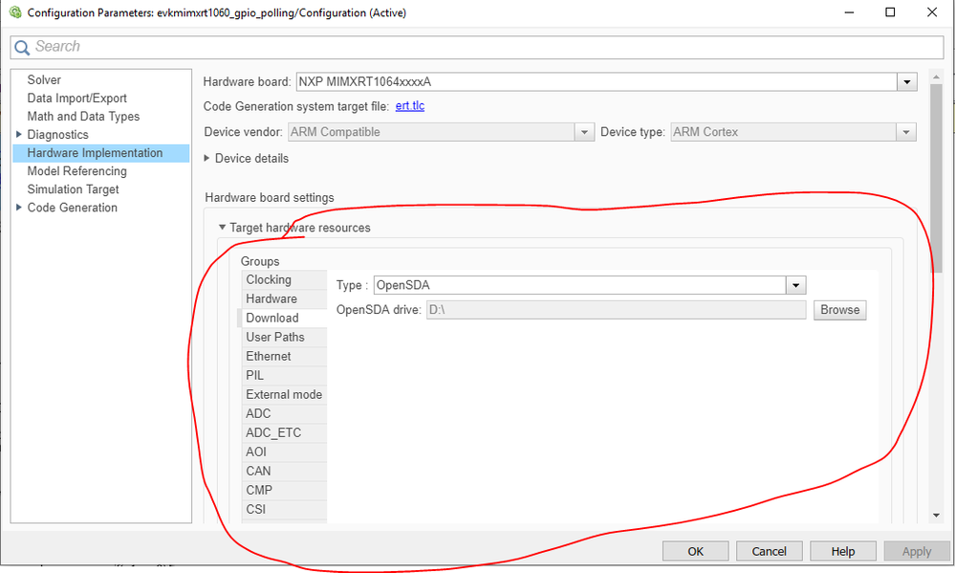Click the OK button
955x573 pixels.
(696, 551)
